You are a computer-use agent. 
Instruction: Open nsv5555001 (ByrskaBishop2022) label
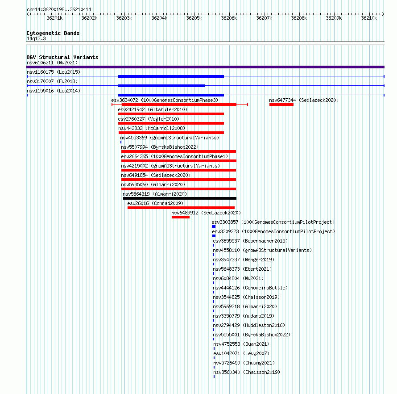[252, 335]
